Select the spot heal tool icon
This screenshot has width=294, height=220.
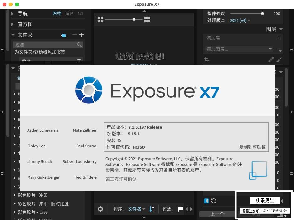(x=271, y=59)
